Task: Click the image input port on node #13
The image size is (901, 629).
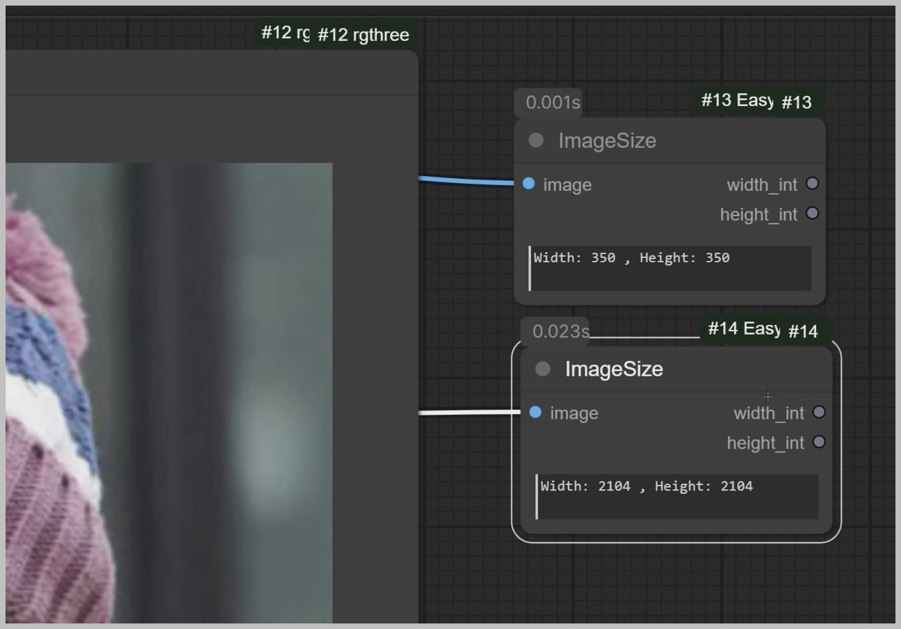Action: pos(528,184)
